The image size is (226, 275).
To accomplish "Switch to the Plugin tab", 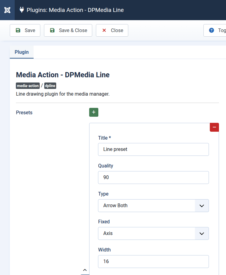I will click(x=22, y=52).
